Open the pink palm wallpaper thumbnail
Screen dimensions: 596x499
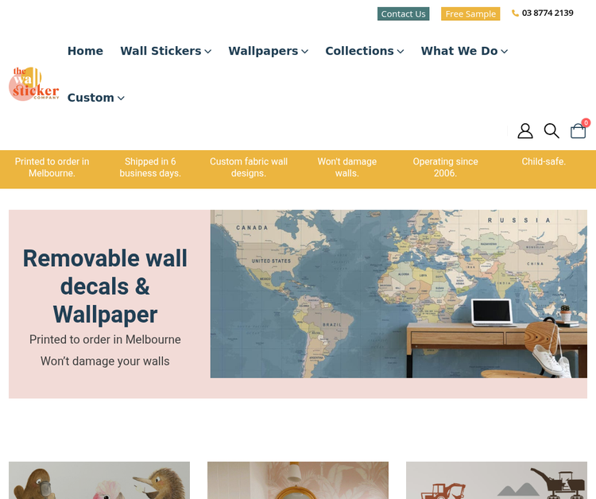click(298, 481)
